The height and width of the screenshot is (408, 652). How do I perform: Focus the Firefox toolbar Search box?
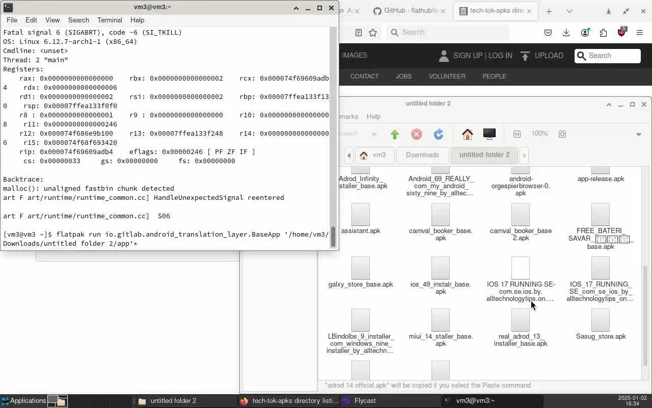[x=448, y=32]
